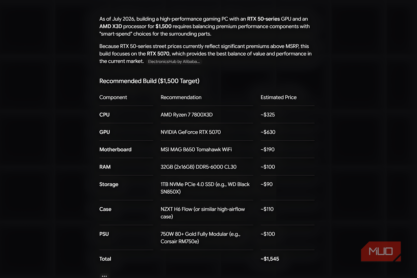
Task: Click the MUO logo watermark
Action: 381,251
